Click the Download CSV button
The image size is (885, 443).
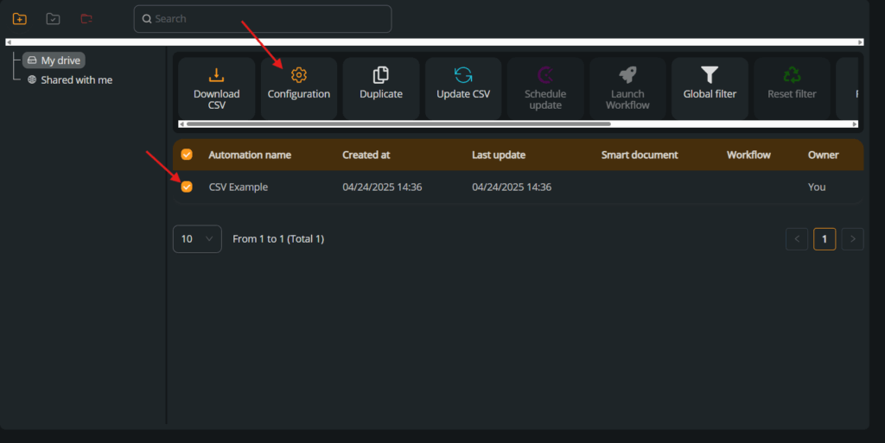coord(217,88)
